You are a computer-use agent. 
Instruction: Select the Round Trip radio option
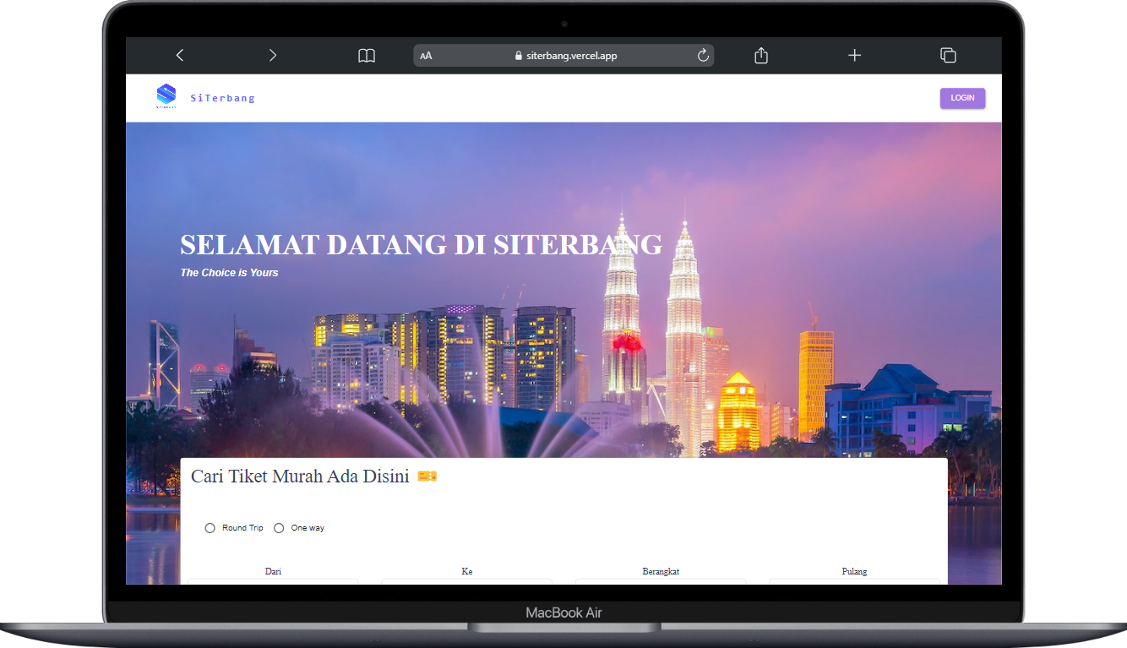tap(210, 528)
